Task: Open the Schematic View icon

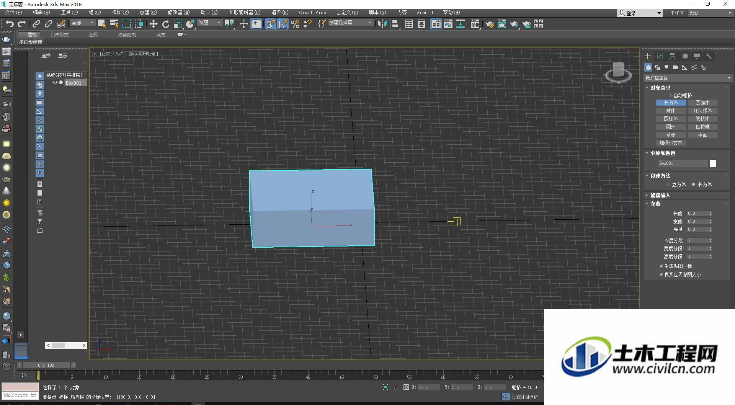Action: click(x=461, y=24)
